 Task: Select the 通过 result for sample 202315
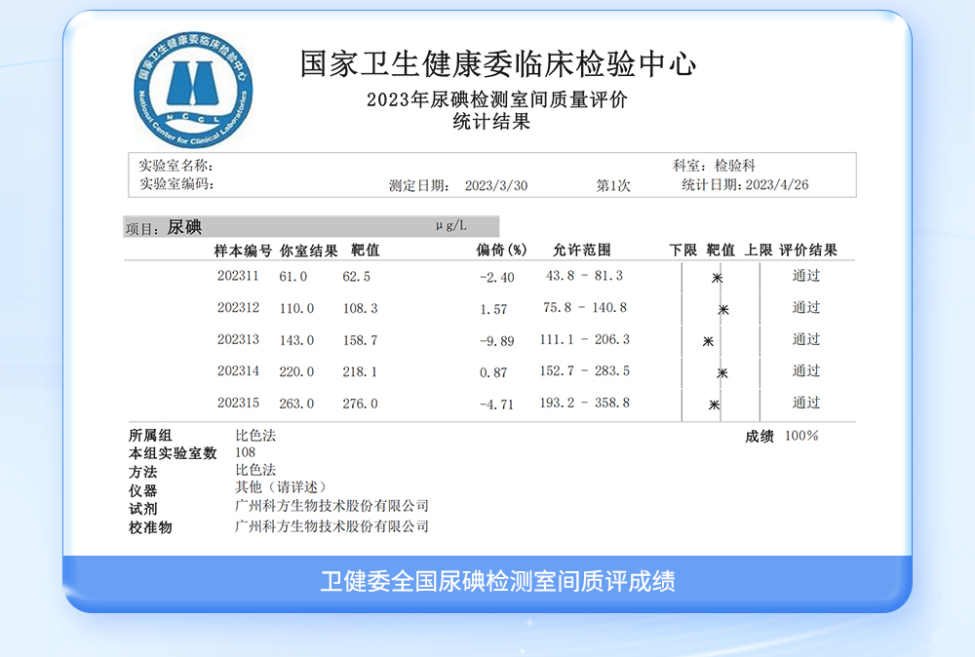pos(806,404)
